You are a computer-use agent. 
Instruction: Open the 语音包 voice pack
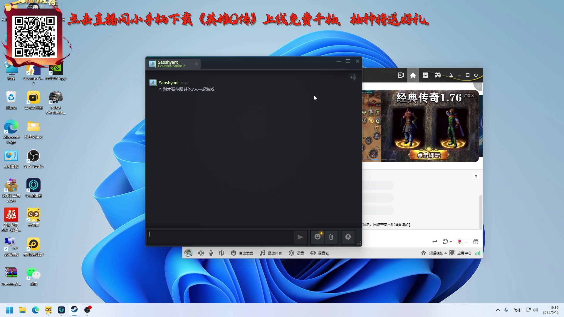coord(320,253)
